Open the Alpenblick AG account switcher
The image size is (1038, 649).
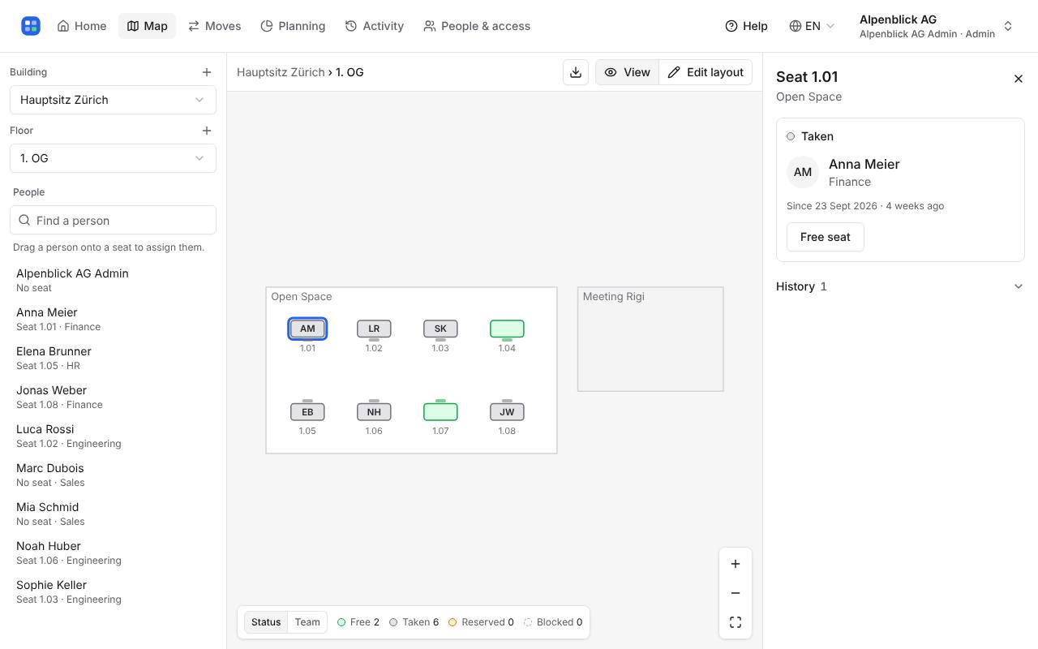937,26
